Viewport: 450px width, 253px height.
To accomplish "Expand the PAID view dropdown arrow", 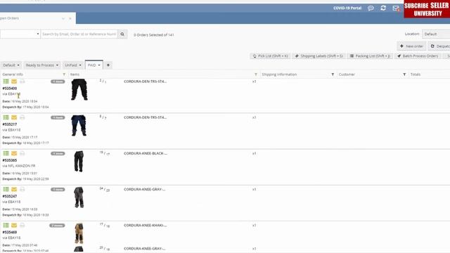I will click(x=99, y=65).
